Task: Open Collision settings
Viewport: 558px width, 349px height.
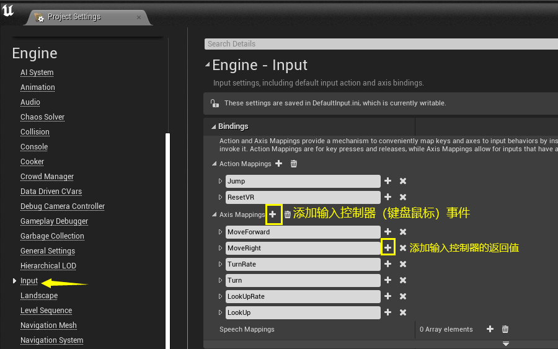Action: (x=35, y=132)
